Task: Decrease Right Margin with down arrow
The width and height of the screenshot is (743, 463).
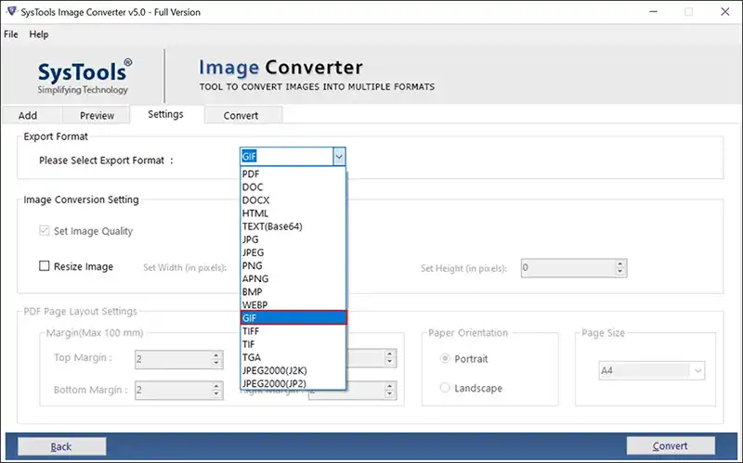Action: (x=389, y=395)
